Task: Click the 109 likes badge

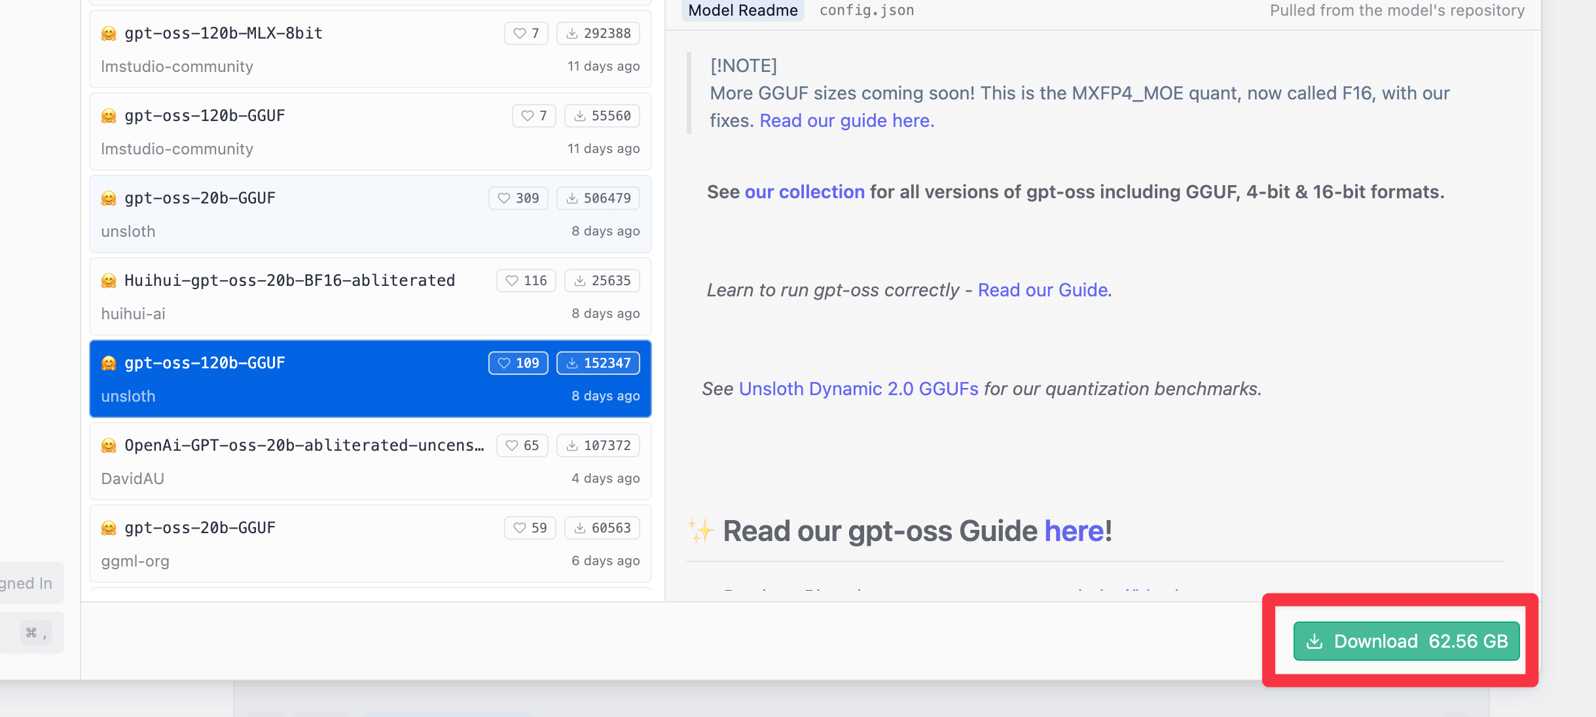Action: [x=518, y=363]
